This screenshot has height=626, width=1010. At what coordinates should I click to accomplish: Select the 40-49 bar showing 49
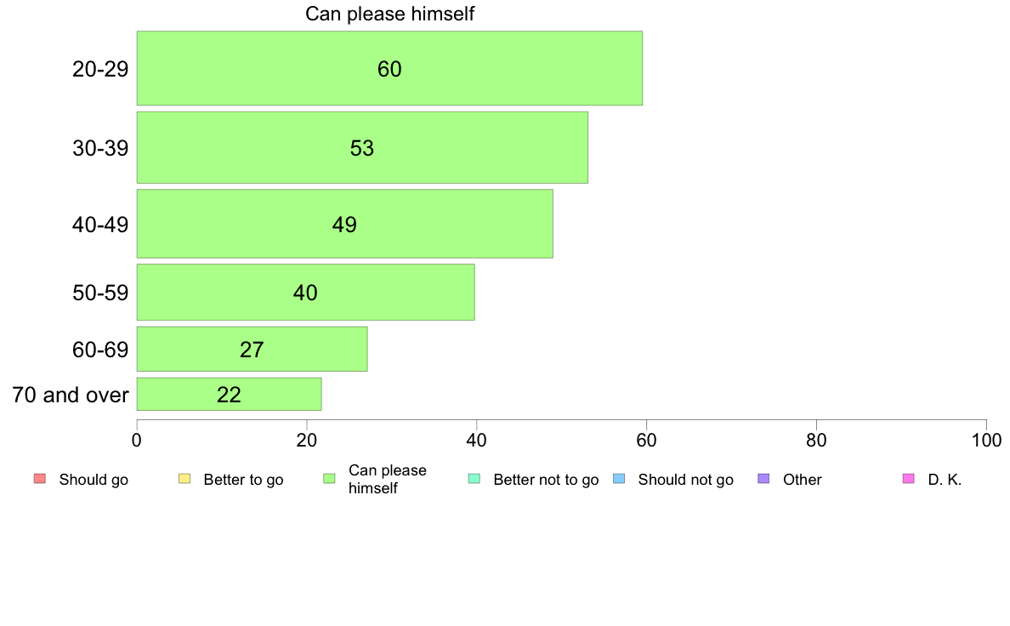344,224
